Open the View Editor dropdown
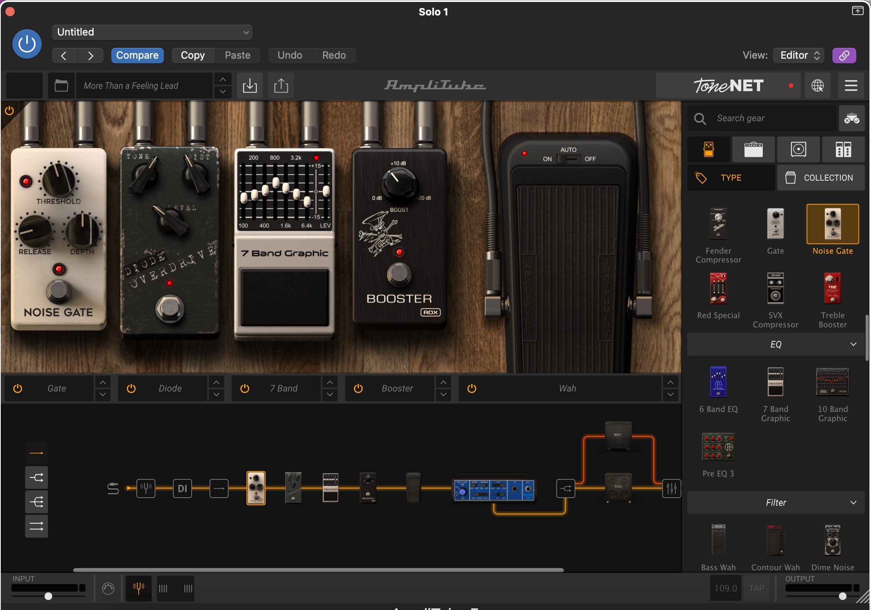The image size is (871, 610). pyautogui.click(x=799, y=55)
